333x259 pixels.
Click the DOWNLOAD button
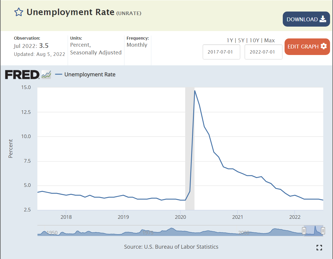coord(306,19)
